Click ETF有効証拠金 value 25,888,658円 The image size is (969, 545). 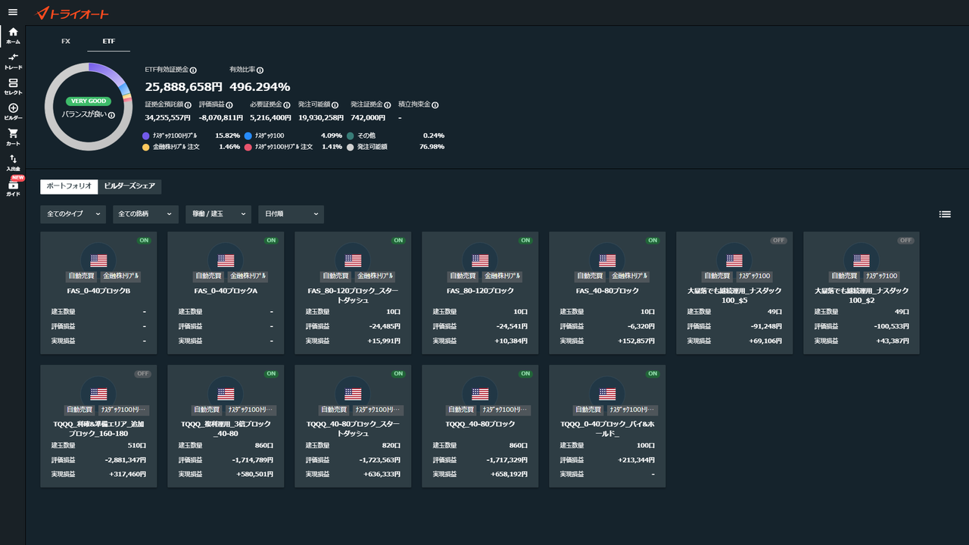[x=184, y=87]
